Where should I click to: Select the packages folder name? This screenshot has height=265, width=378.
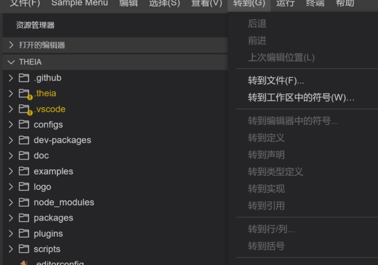point(53,218)
